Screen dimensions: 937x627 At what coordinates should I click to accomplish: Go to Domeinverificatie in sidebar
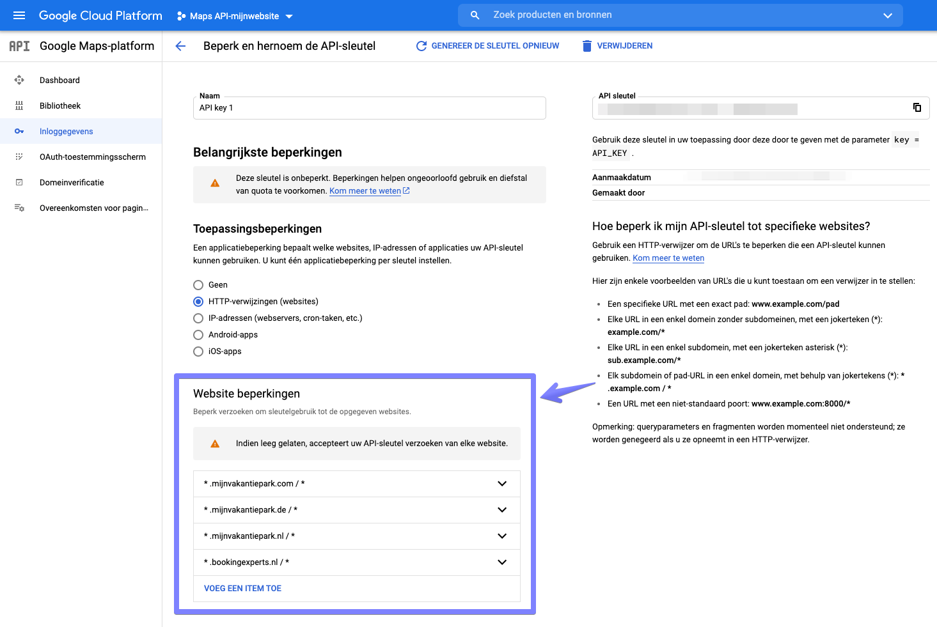72,182
